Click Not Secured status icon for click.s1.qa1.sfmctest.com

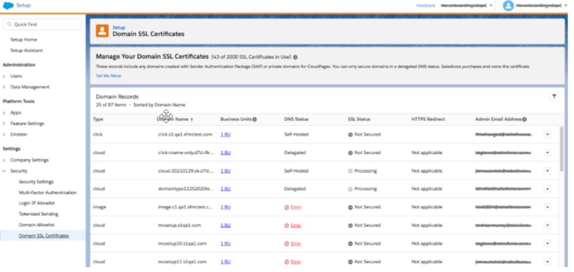pyautogui.click(x=350, y=135)
